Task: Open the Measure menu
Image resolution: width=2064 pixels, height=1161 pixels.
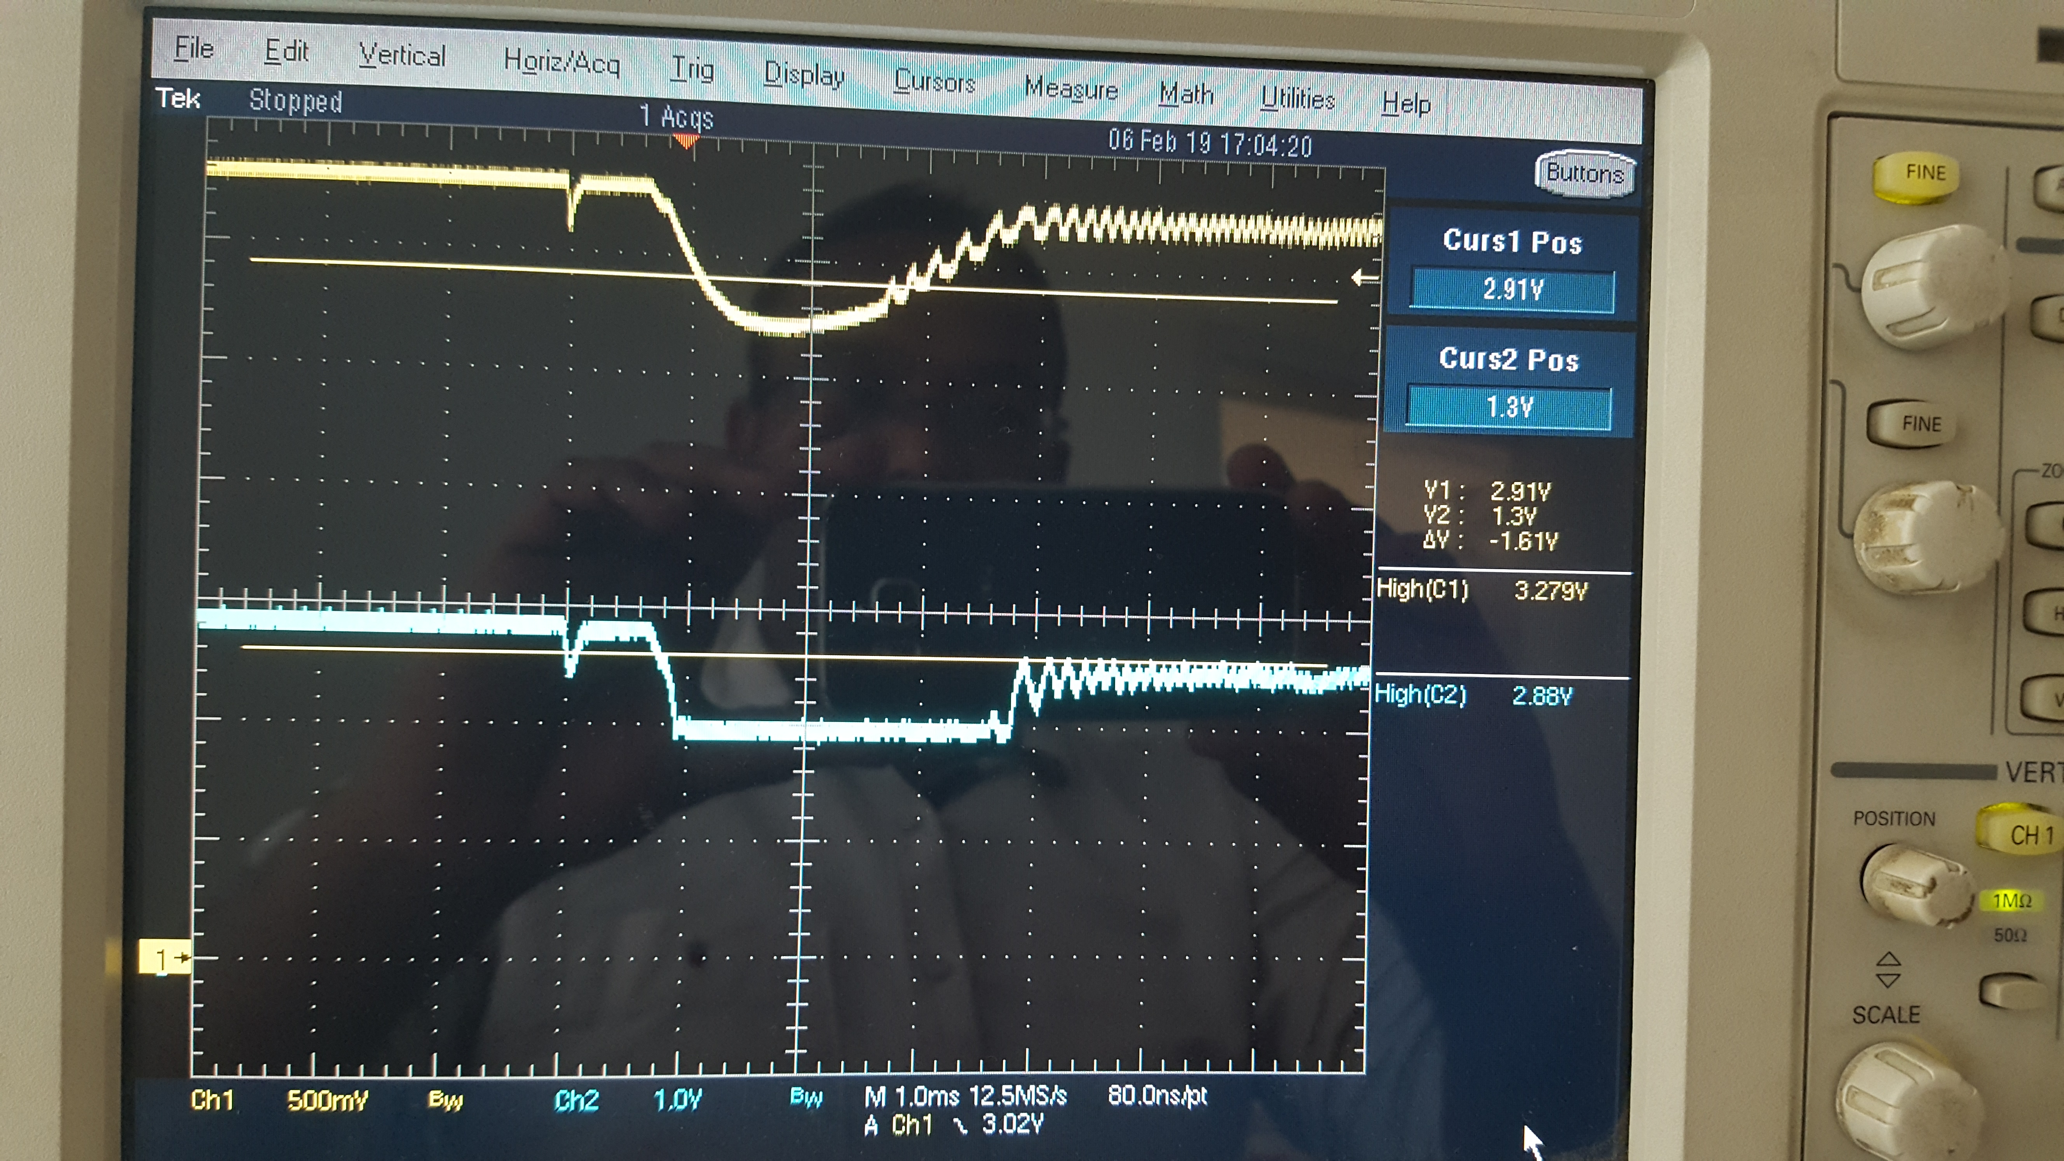Action: point(1070,89)
